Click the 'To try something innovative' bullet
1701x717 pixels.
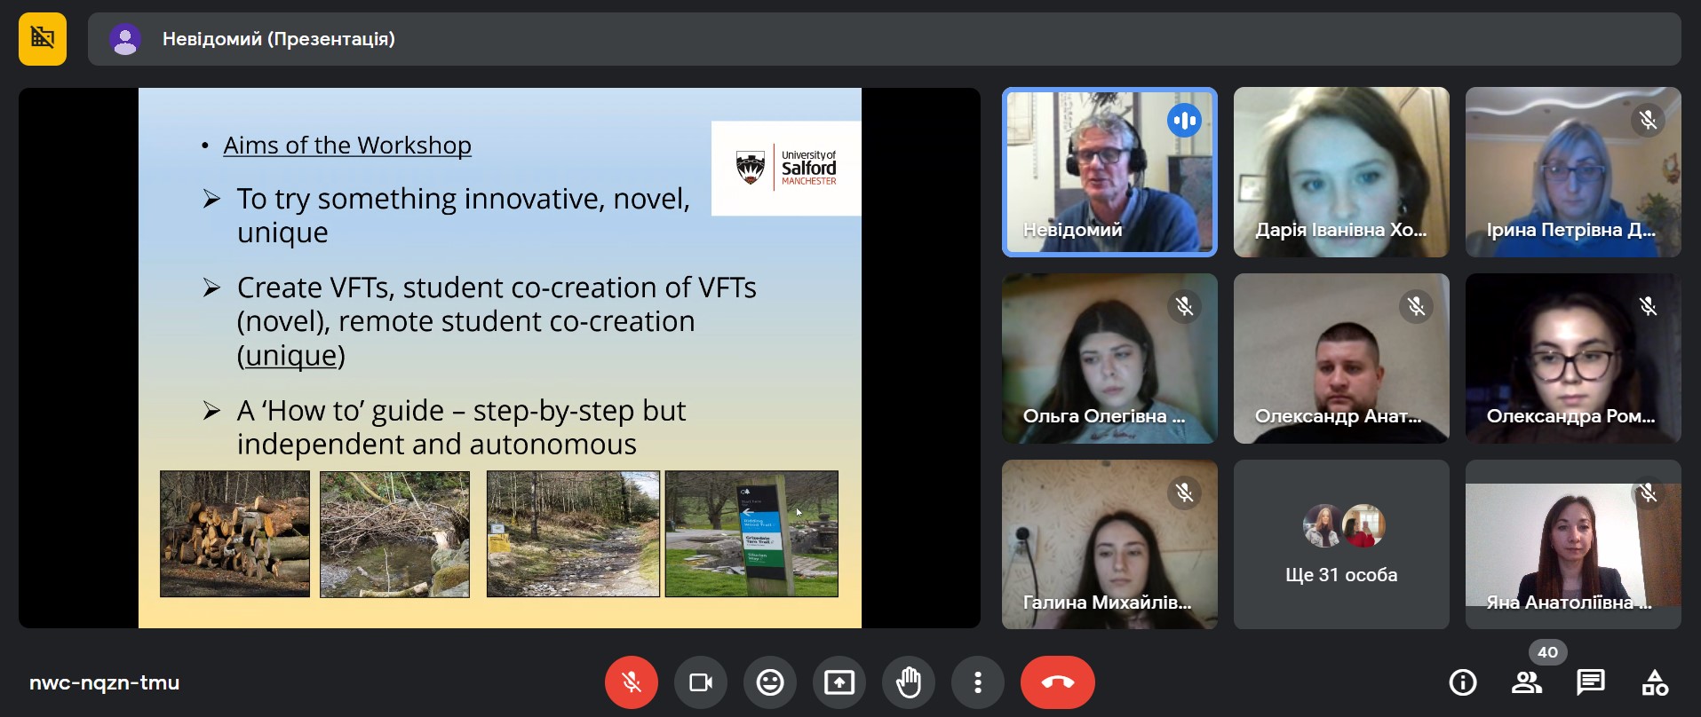pyautogui.click(x=463, y=215)
